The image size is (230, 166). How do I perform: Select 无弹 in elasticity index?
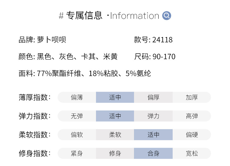77,116
